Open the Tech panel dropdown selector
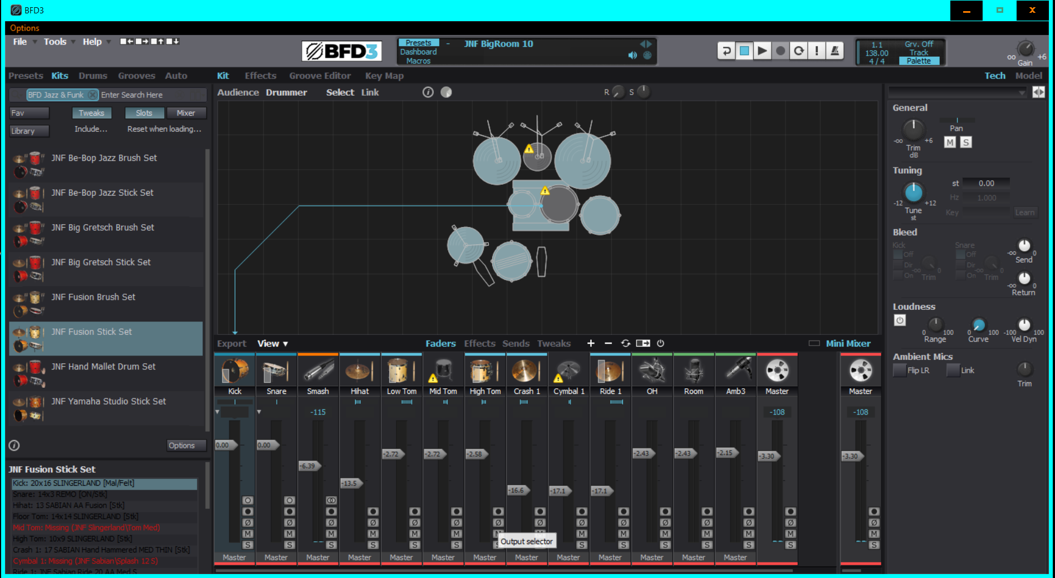Viewport: 1055px width, 578px height. [958, 92]
